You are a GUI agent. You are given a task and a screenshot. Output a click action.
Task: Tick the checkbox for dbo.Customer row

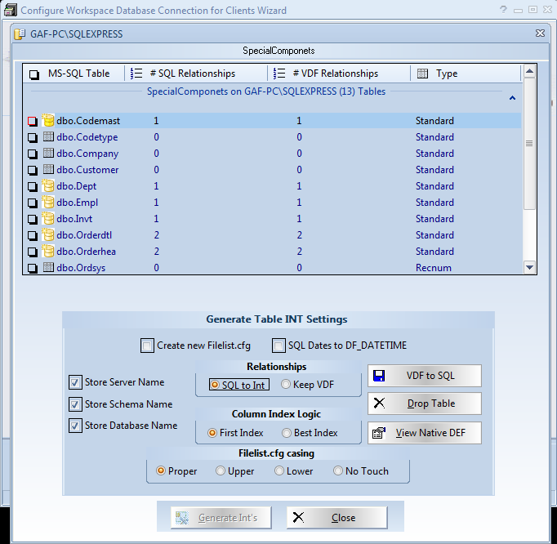pyautogui.click(x=33, y=170)
